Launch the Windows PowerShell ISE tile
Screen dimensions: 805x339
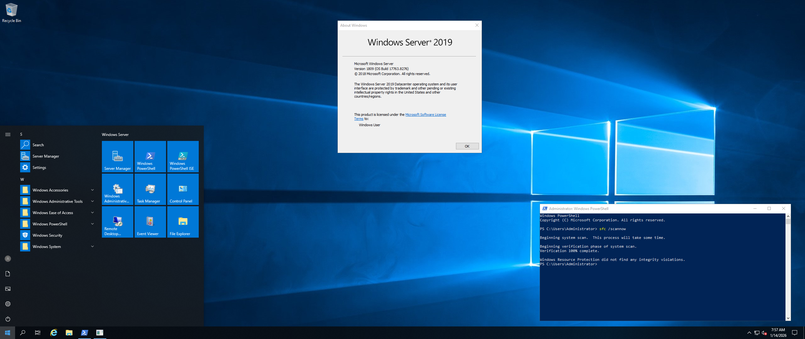coord(183,157)
